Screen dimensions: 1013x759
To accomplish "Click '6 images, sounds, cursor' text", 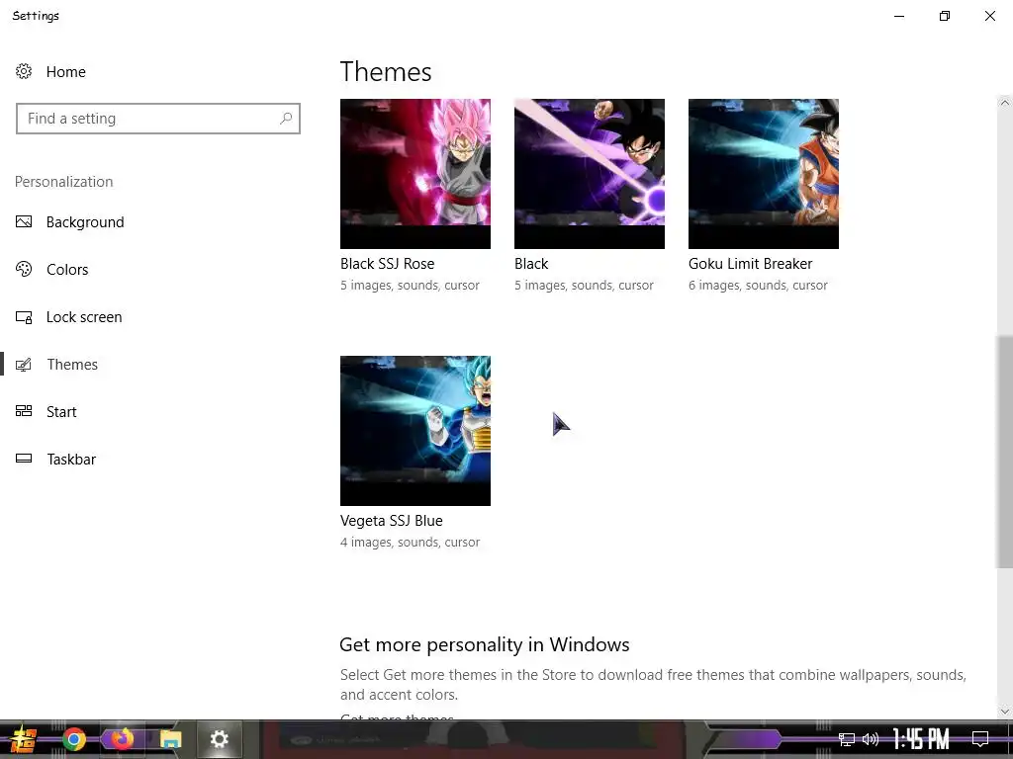I will 758,286.
